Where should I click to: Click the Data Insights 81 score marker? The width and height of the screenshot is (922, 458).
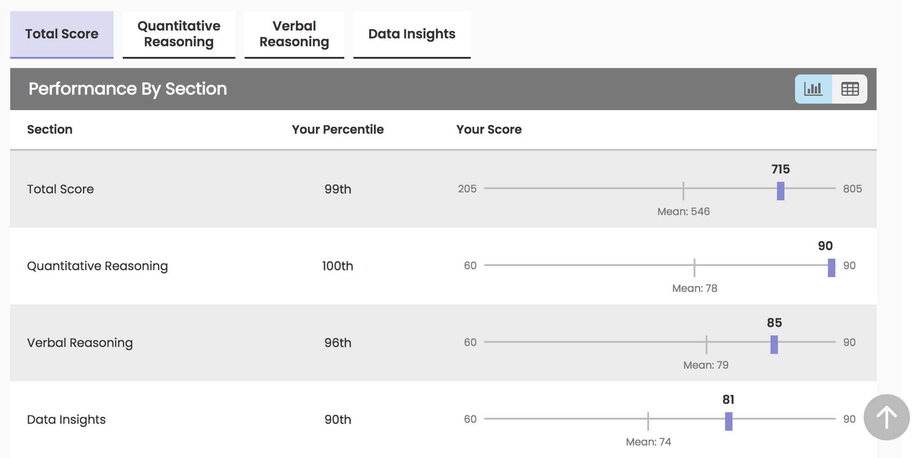point(729,421)
